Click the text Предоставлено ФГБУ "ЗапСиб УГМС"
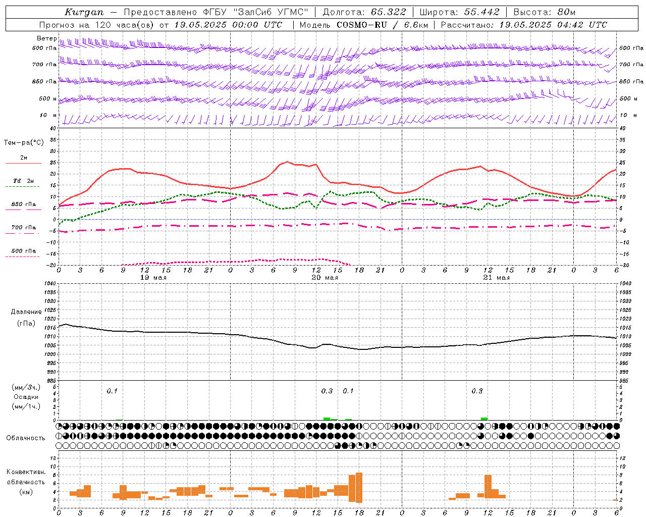 (x=216, y=12)
